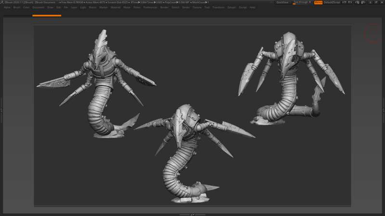385x216 pixels.
Task: Click the QuickSave button
Action: (x=282, y=2)
